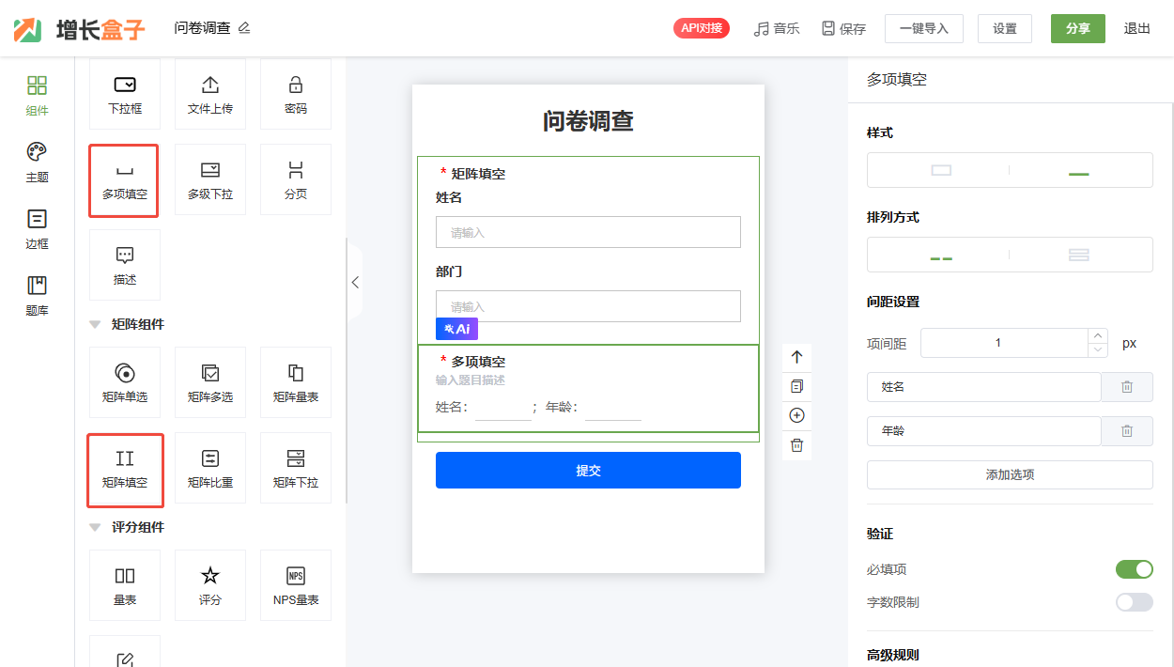The height and width of the screenshot is (667, 1174).
Task: Click the green 分享 share button
Action: pos(1078,28)
